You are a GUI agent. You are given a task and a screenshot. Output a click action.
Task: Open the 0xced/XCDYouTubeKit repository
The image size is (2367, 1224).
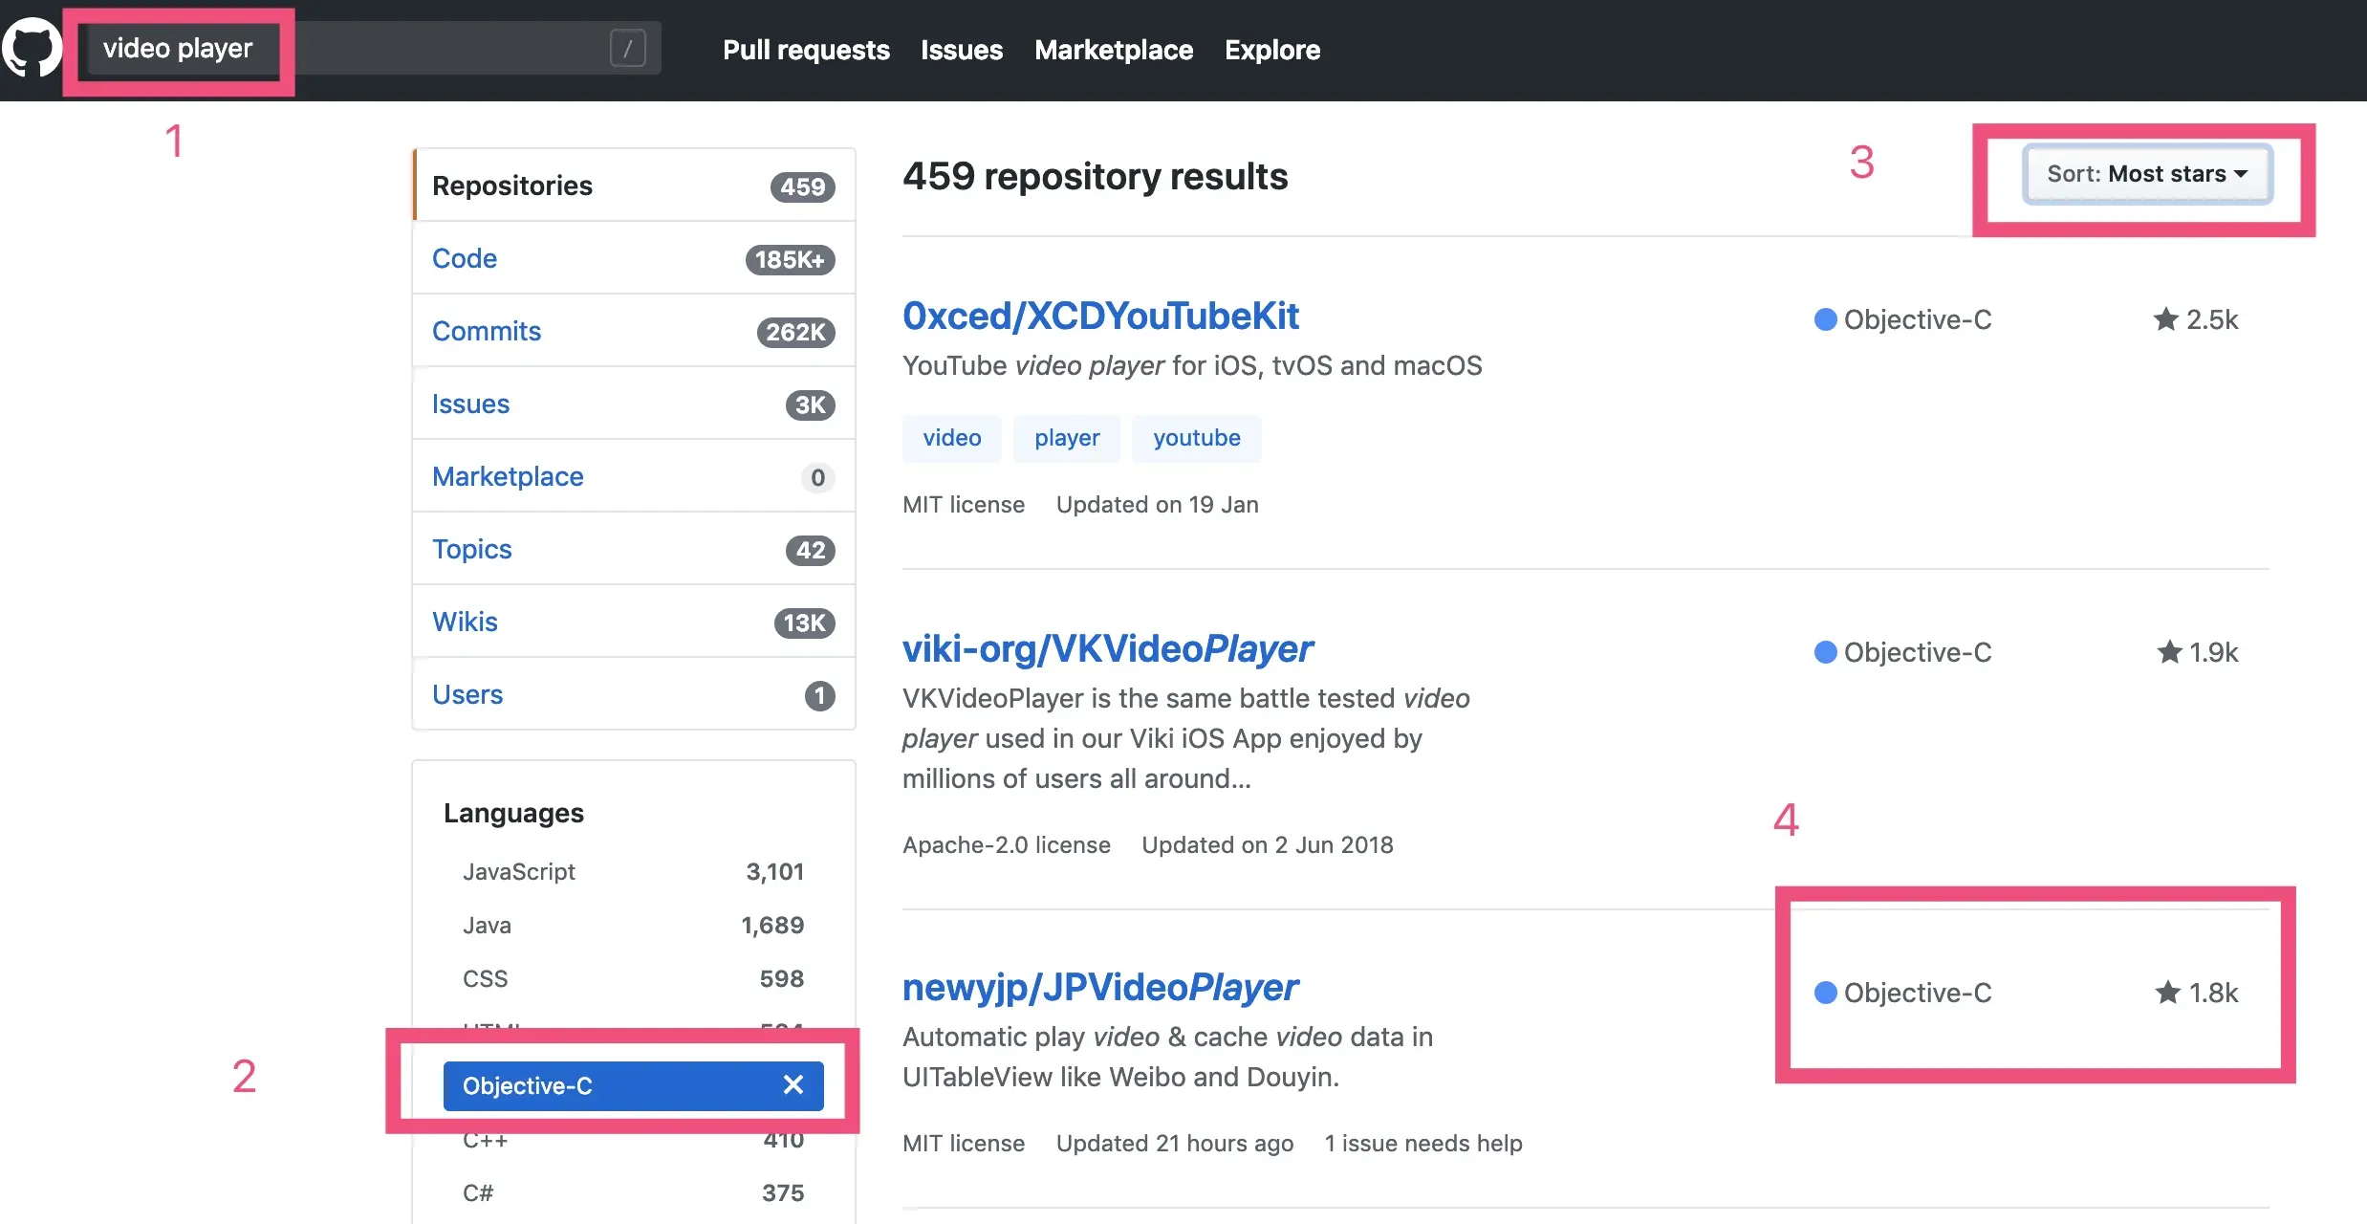[x=1100, y=316]
